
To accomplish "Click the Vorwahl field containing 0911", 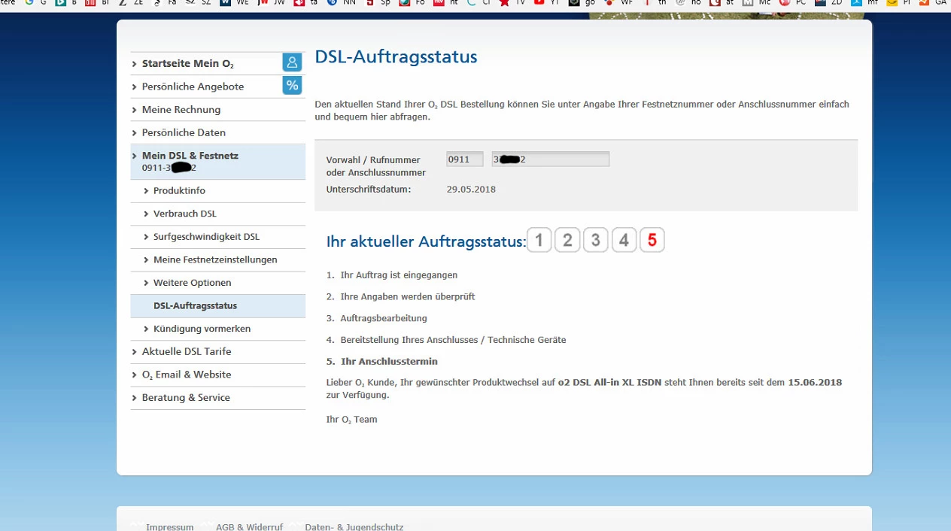I will coord(464,159).
